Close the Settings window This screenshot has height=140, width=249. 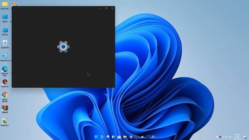[112, 8]
